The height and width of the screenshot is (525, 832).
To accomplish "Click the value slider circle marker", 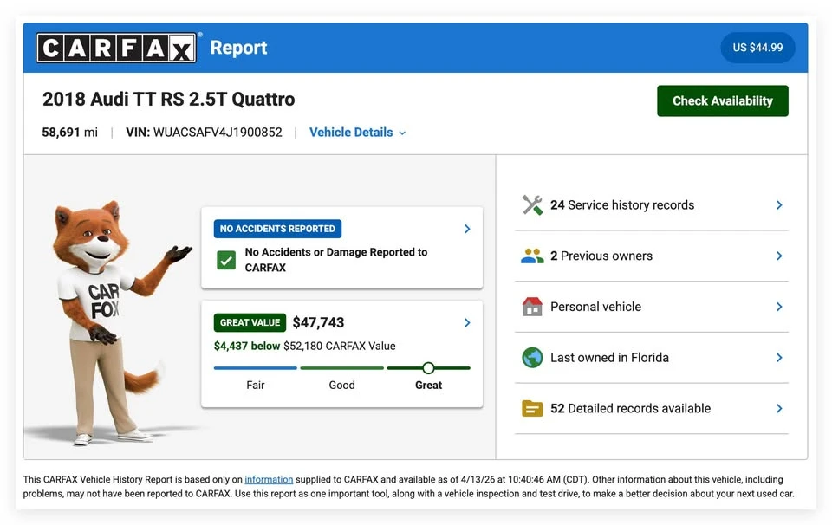I will click(429, 368).
